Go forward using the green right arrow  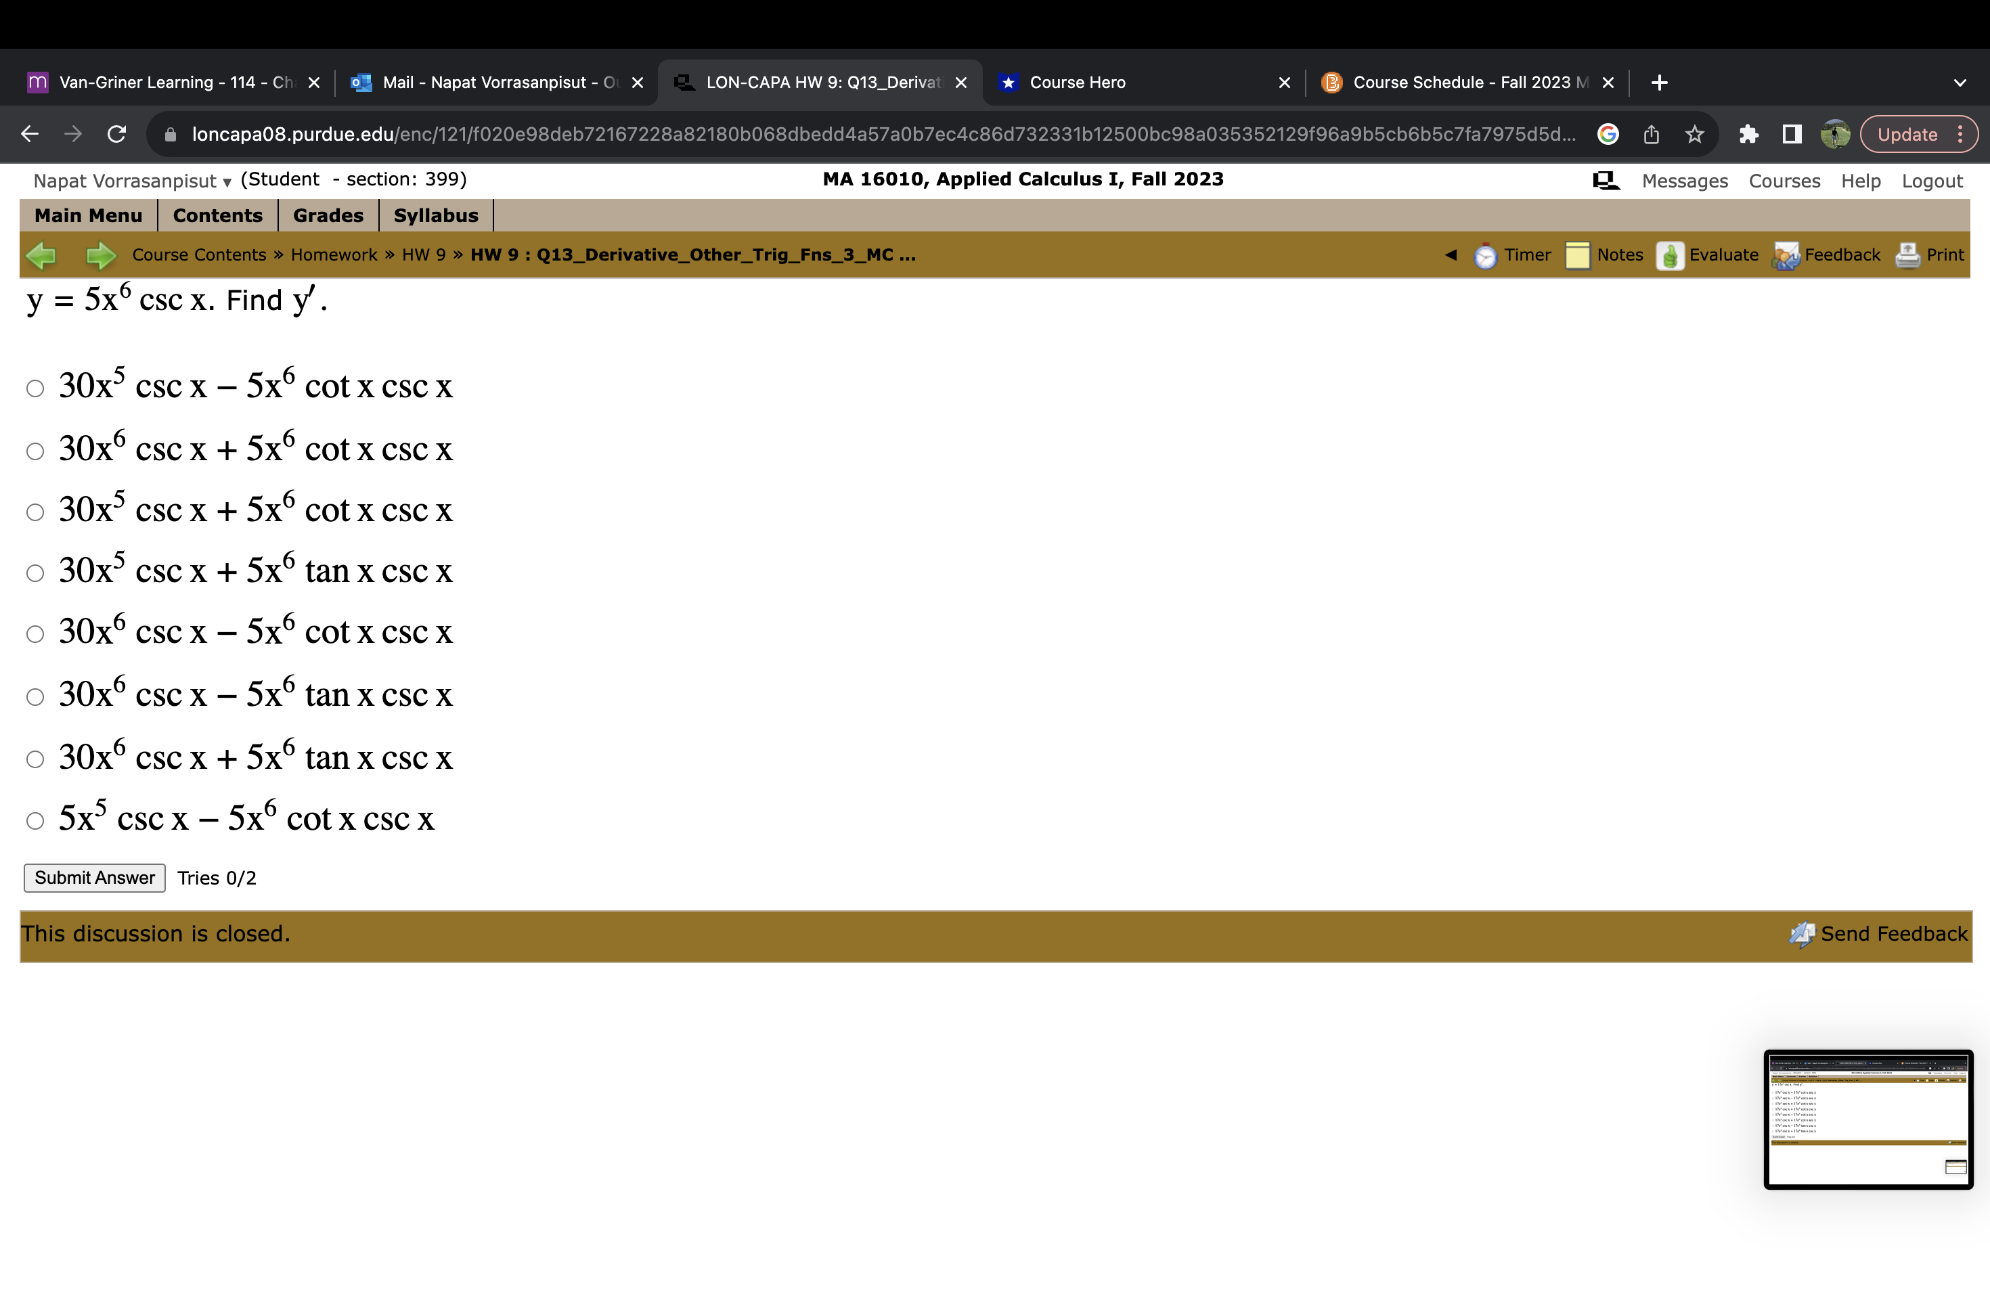(100, 256)
